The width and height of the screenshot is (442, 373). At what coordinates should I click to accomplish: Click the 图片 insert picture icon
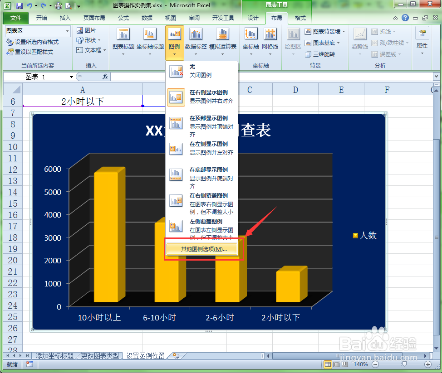[80, 30]
